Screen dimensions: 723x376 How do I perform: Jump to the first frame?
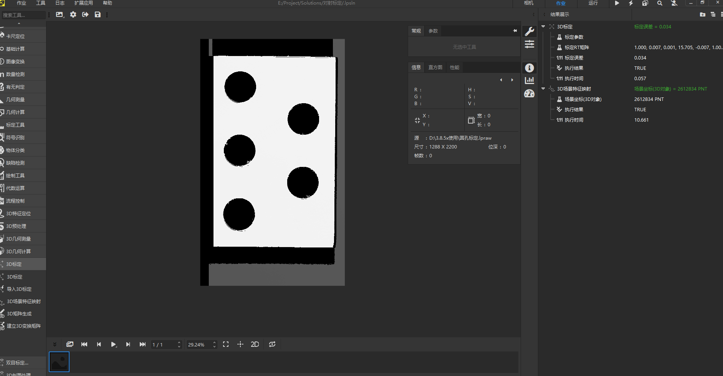click(x=84, y=344)
